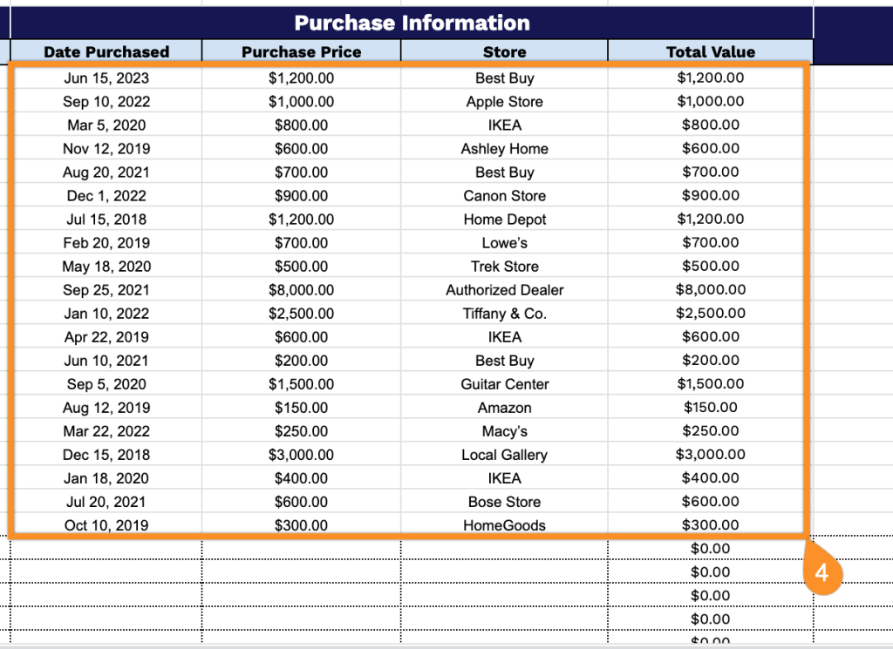Viewport: 893px width, 649px height.
Task: Select the Oct 10, 2019 date cell
Action: click(106, 525)
